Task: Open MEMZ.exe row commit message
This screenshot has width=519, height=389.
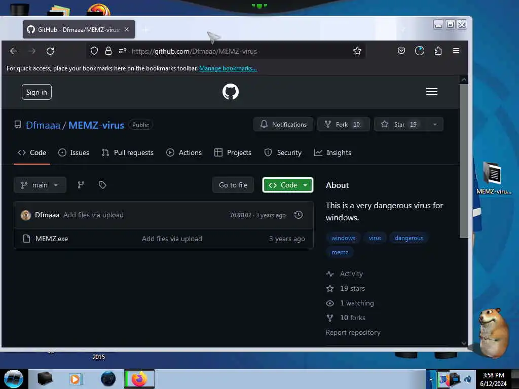Action: [172, 239]
